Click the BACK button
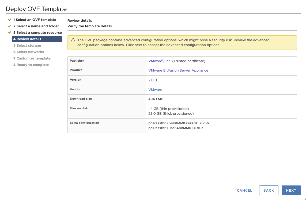Image resolution: width=306 pixels, height=201 pixels. point(269,190)
